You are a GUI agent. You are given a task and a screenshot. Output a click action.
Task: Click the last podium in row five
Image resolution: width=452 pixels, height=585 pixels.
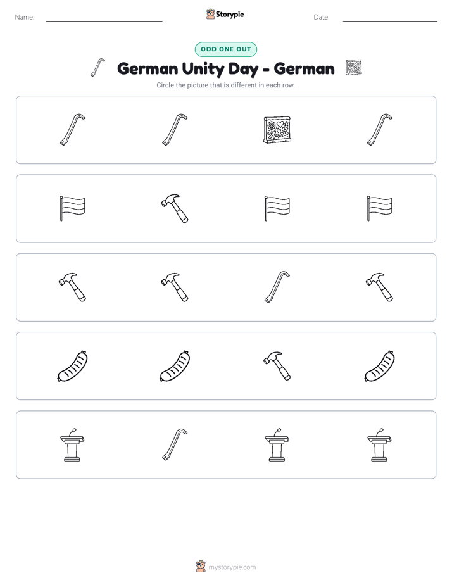click(379, 444)
